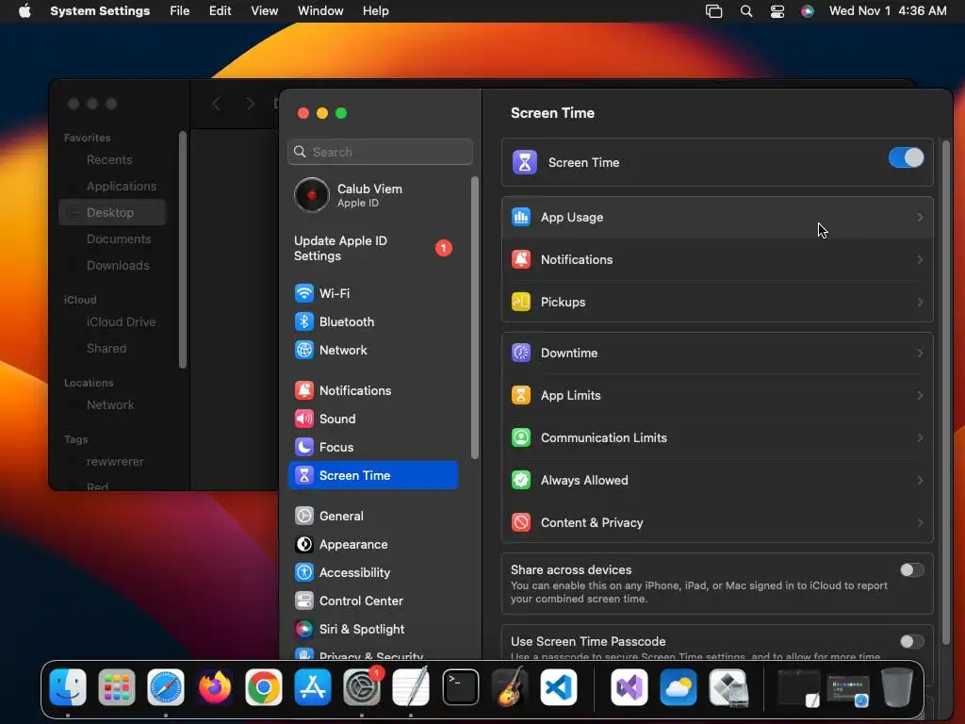
Task: Expand App Limits row chevron
Action: [x=920, y=395]
